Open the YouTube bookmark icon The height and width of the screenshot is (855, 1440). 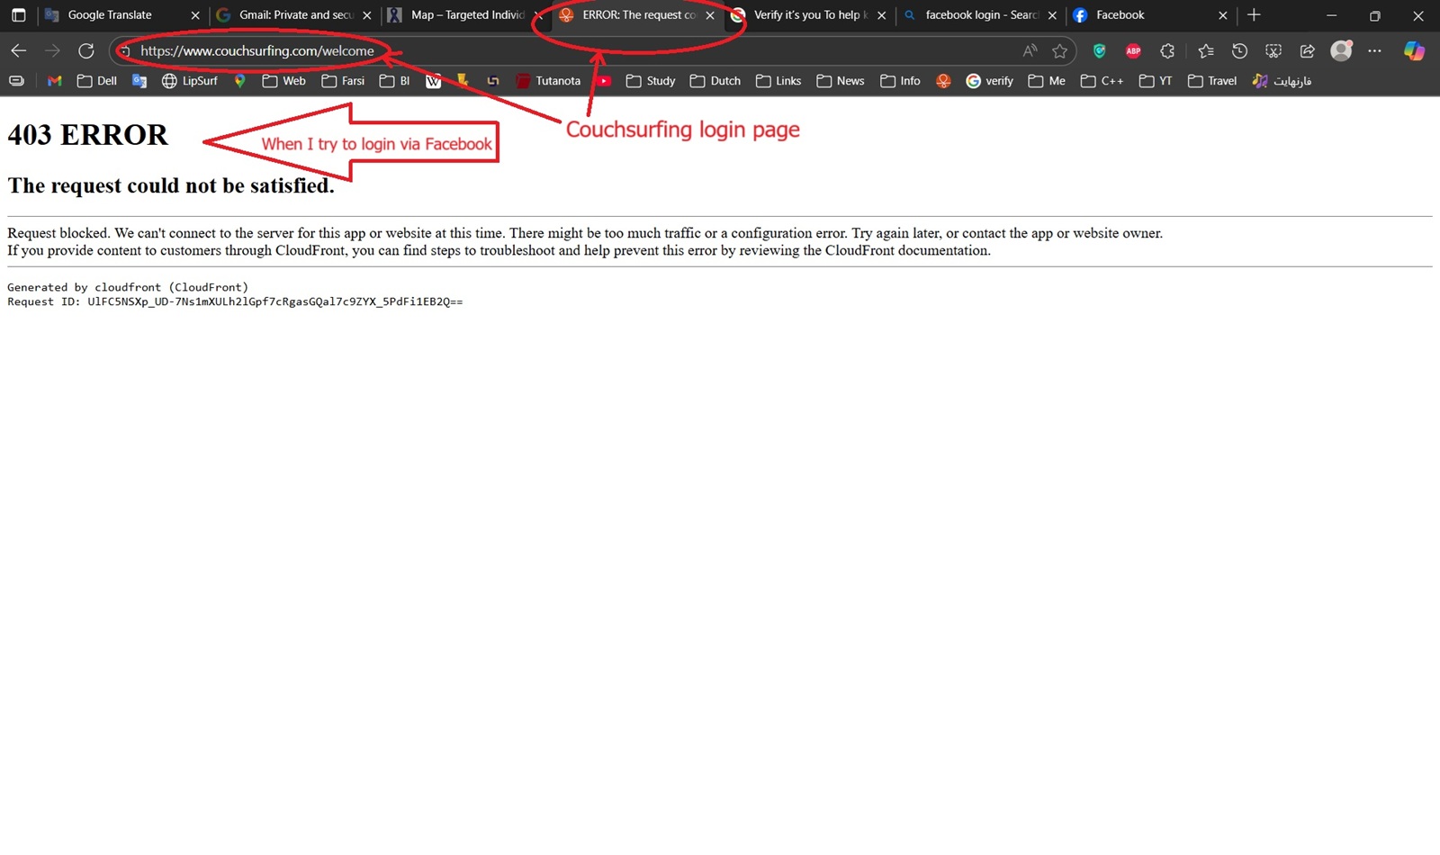pos(604,81)
